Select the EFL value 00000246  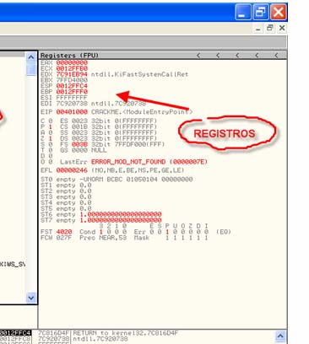coord(72,170)
